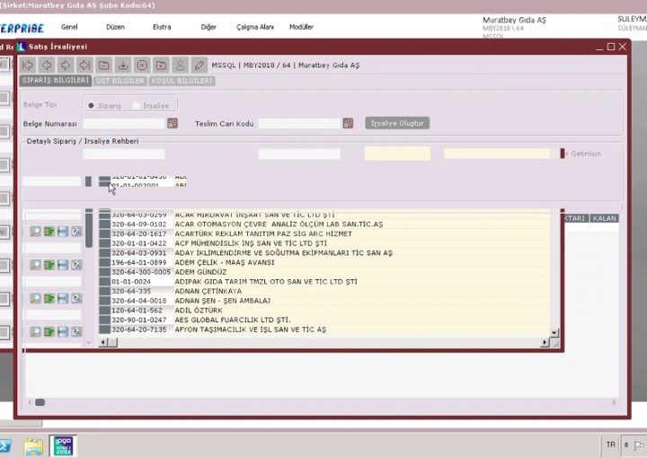
Task: Open lookup guide next to Teslim Cari Kodu
Action: [x=348, y=123]
